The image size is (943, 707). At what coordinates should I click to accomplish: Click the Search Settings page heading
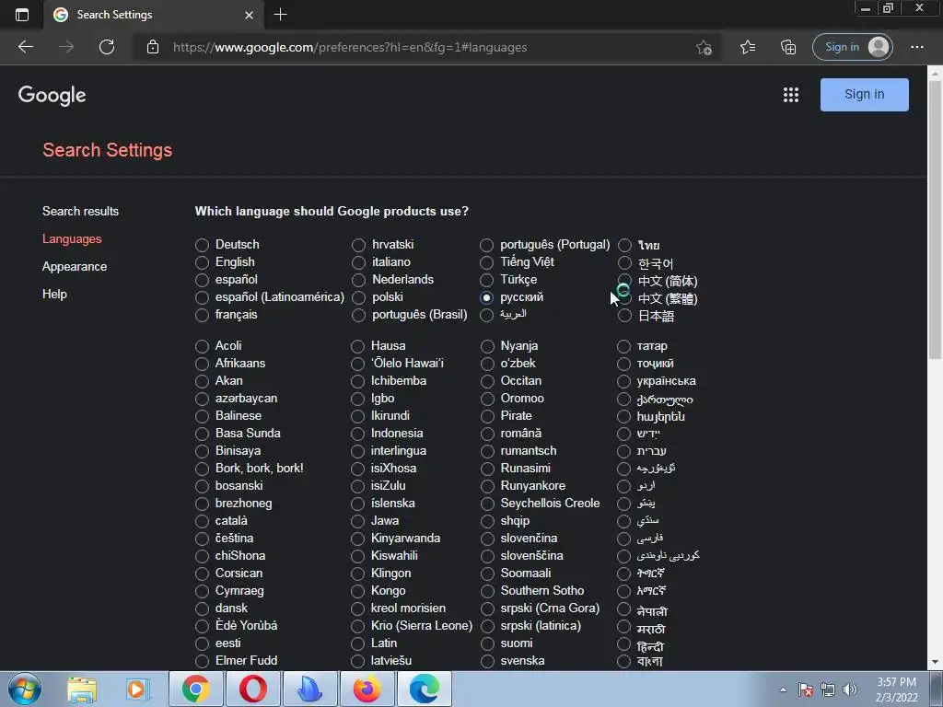click(108, 150)
